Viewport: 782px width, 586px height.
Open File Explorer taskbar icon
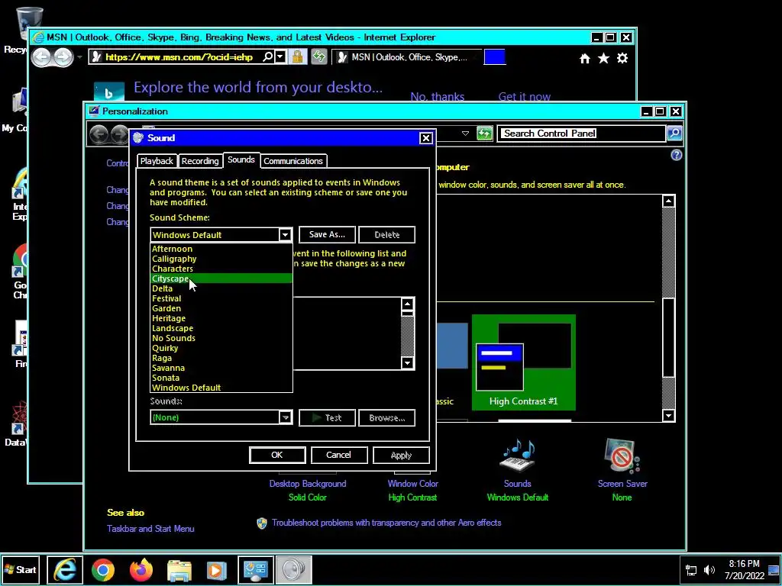(179, 570)
